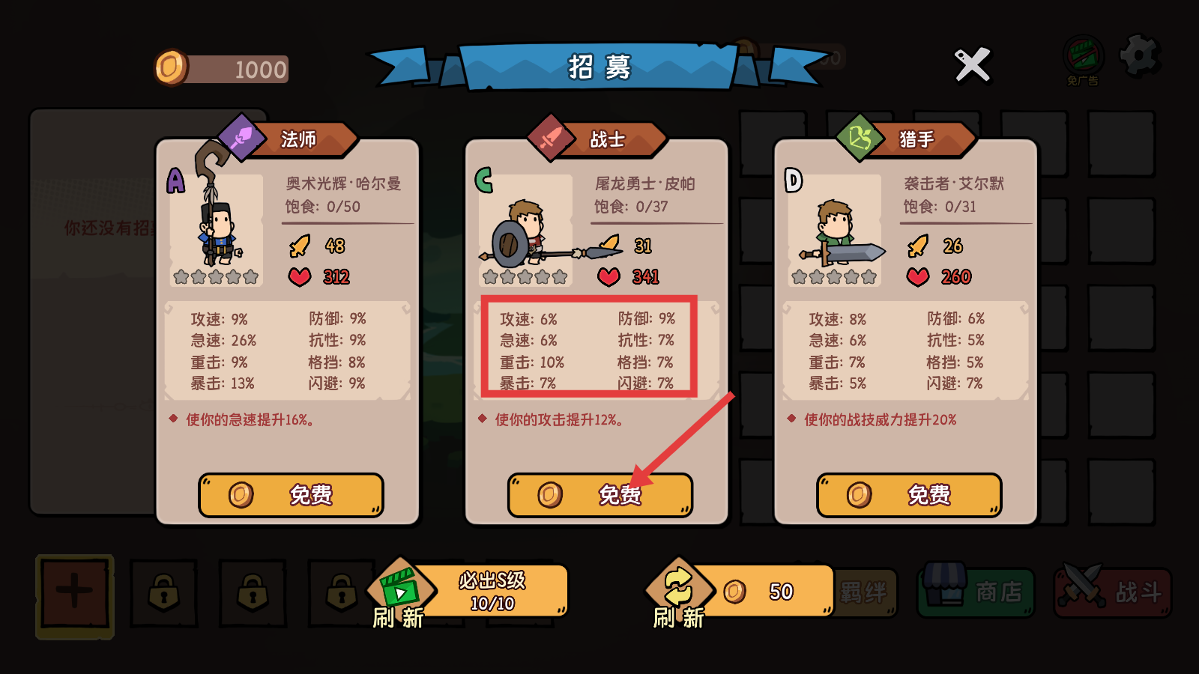Click the purple Mage class icon
The width and height of the screenshot is (1199, 674).
coord(241,138)
